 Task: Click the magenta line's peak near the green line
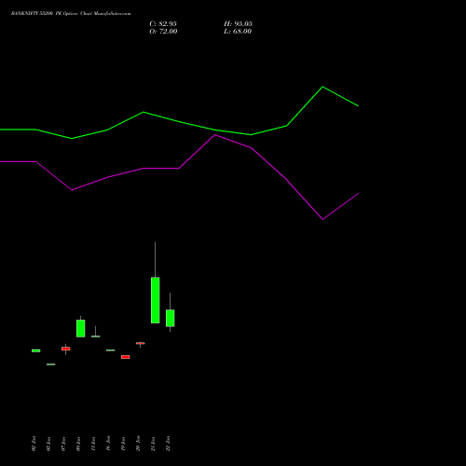[215, 135]
